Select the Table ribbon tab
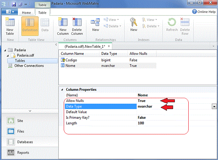Screen dimensions: 218x160 (x=42, y=13)
